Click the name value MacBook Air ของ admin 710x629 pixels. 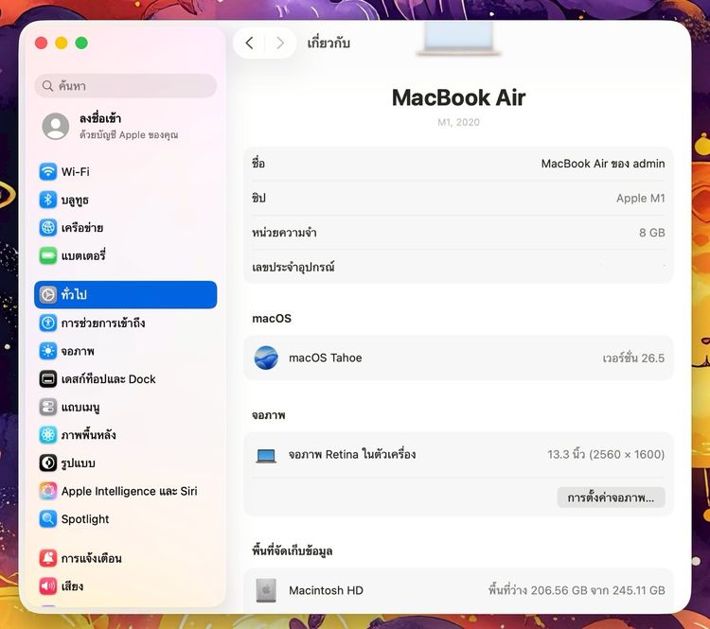pos(603,164)
